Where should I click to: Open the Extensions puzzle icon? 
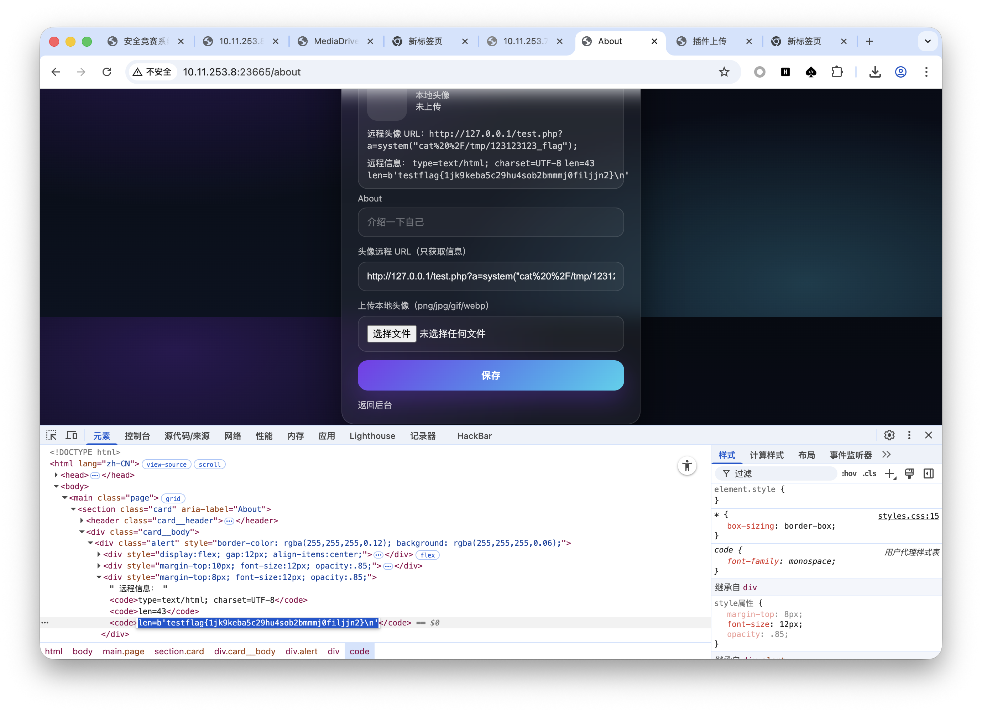[837, 72]
